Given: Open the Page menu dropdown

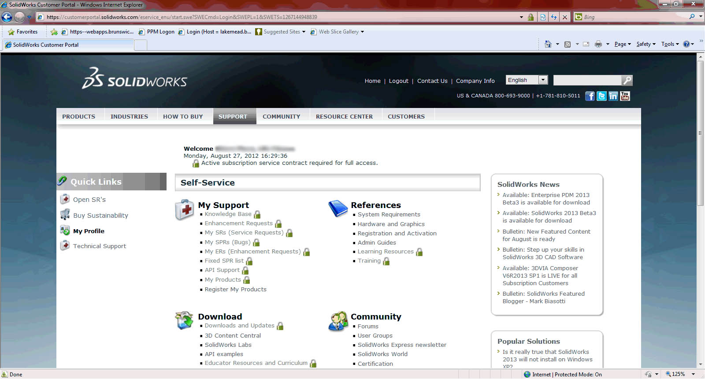Looking at the screenshot, I should click(x=623, y=44).
